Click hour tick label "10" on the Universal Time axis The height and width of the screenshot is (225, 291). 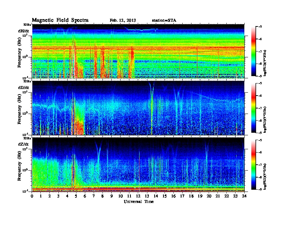pyautogui.click(x=121, y=196)
